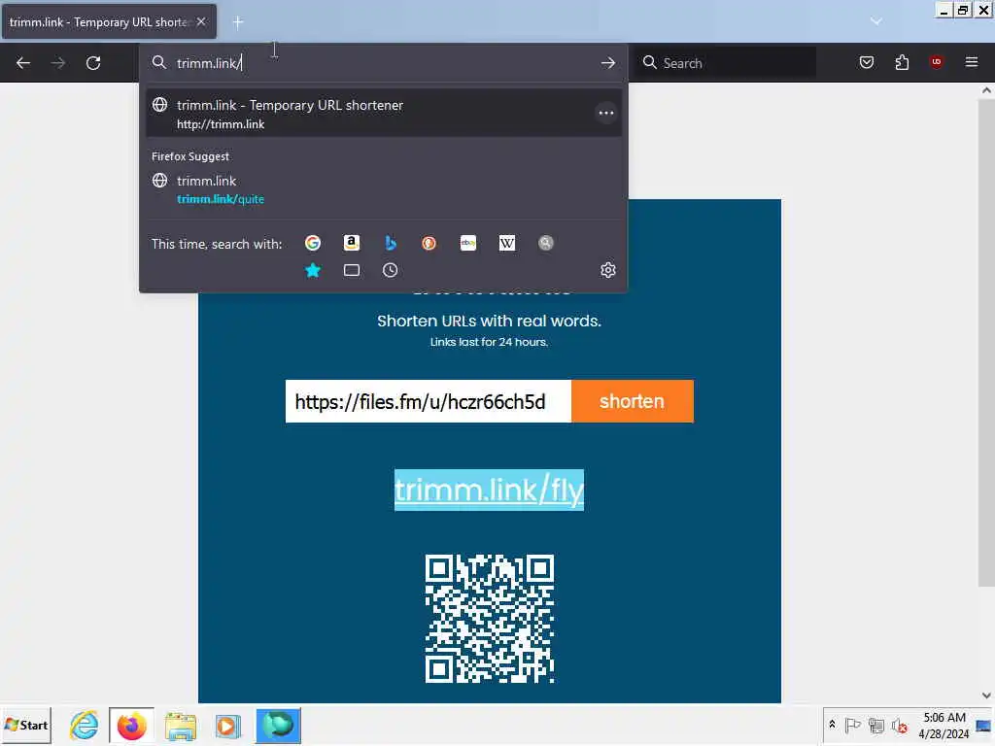Search this time with eBay
Screen dimensions: 995x746
point(468,243)
